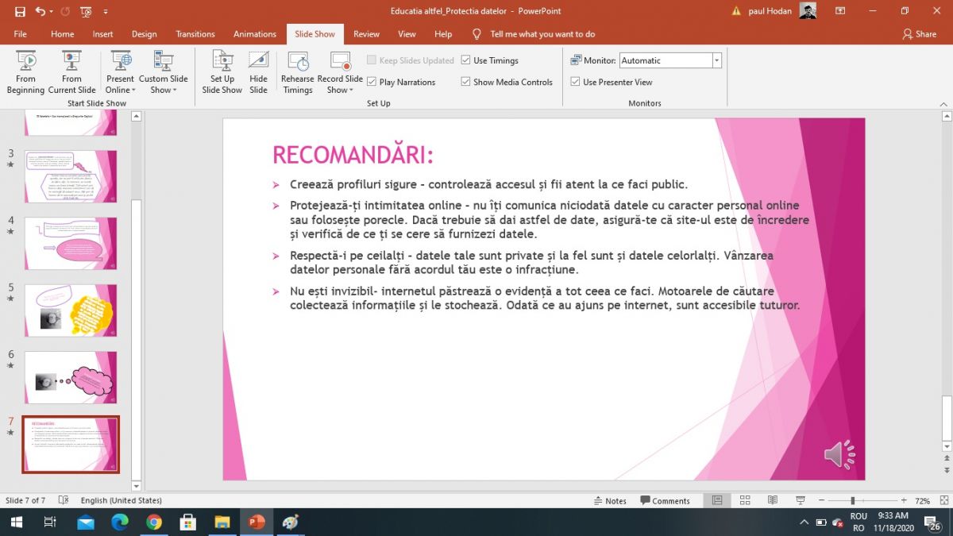Click the Share button
This screenshot has width=953, height=536.
tap(919, 34)
